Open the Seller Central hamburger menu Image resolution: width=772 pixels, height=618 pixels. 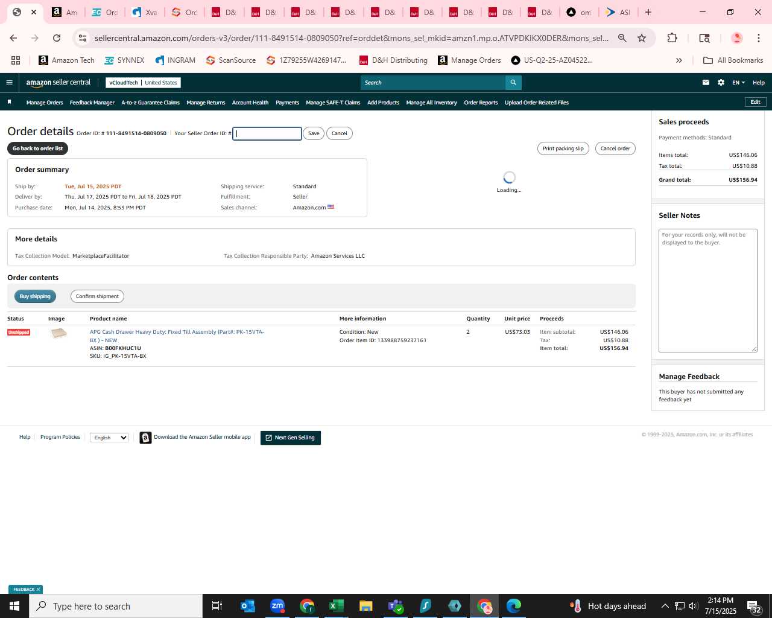[x=9, y=83]
